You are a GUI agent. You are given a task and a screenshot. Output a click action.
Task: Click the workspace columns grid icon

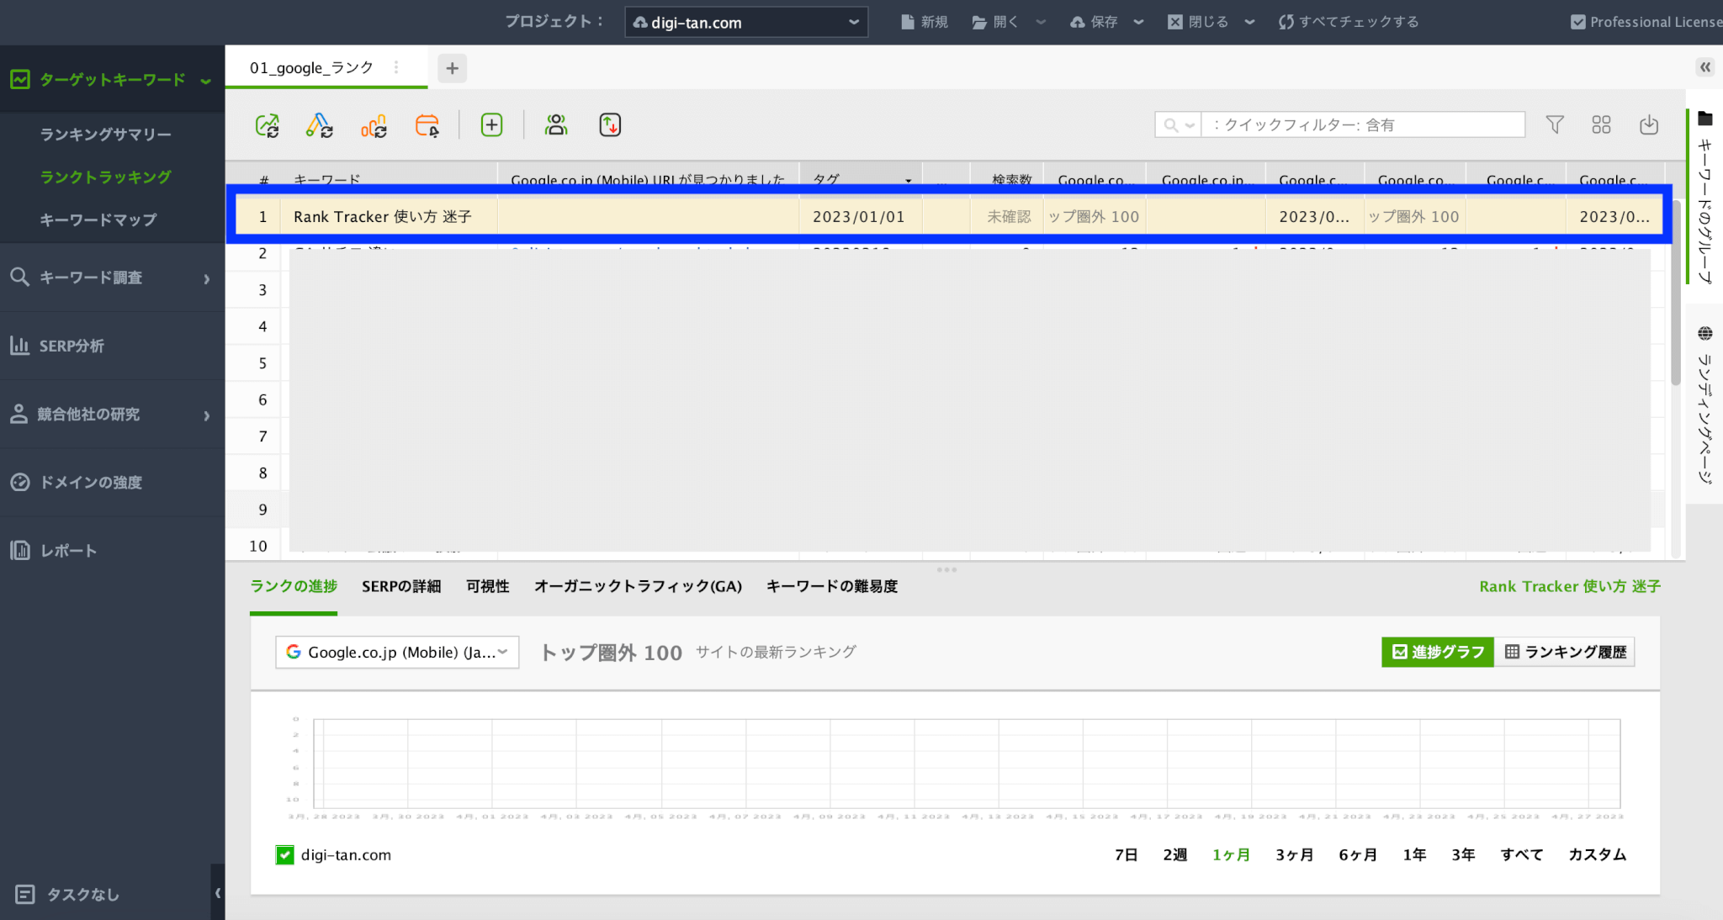(x=1601, y=124)
